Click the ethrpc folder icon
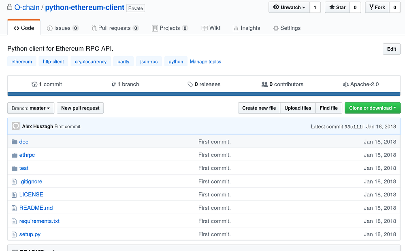405x251 pixels. pos(15,155)
